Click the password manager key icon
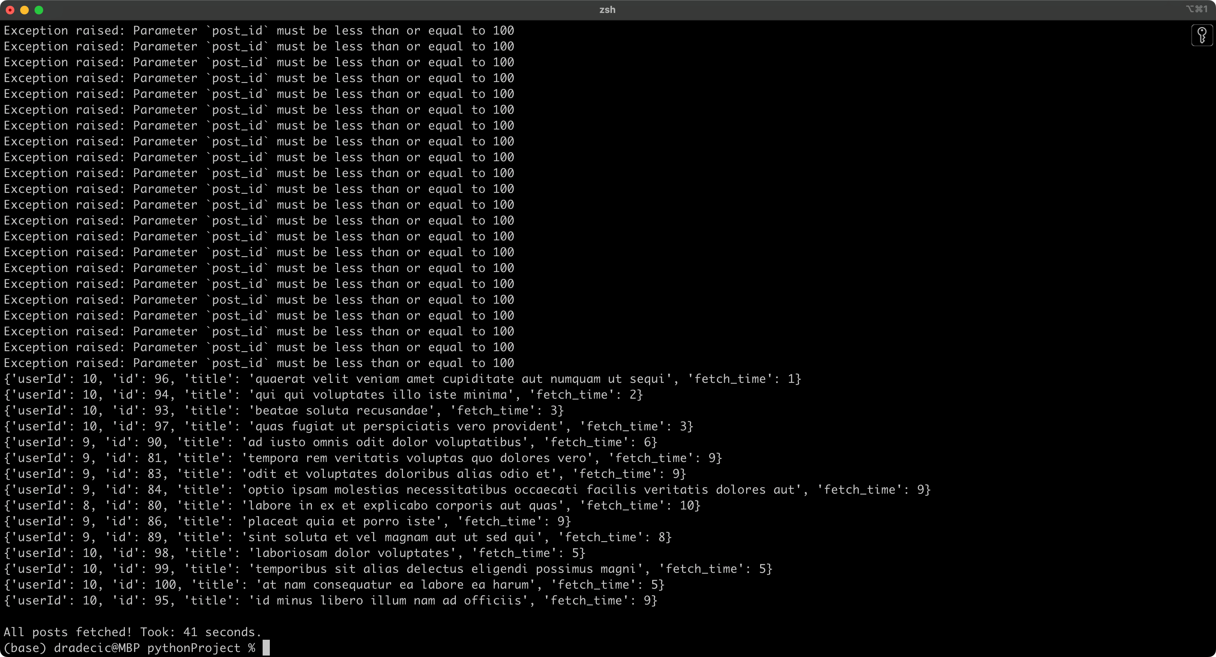The image size is (1216, 657). click(x=1202, y=35)
